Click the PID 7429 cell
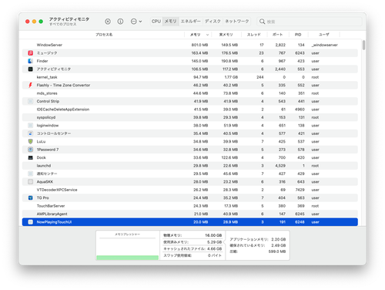 pos(300,190)
